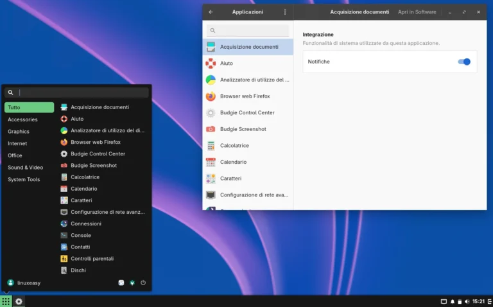Go back using the header arrow
The image size is (493, 307).
pos(211,12)
